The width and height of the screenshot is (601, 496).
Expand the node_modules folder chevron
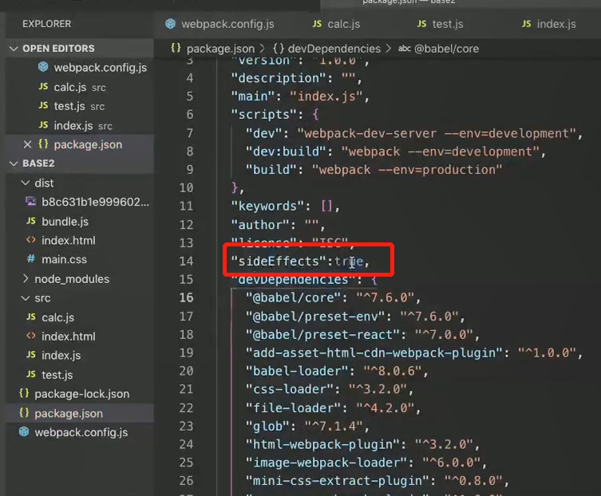26,279
